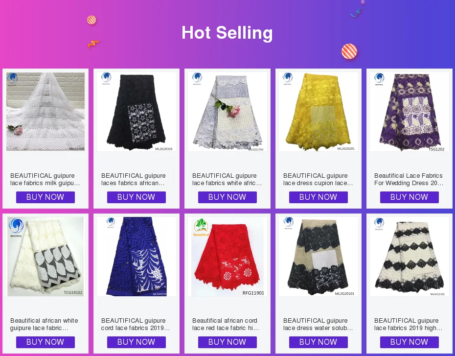Viewport: 455px width, 356px height.
Task: Open the 'BEAUTIFICAL guipure cord lace fabrics 2019' title
Action: coord(136,324)
